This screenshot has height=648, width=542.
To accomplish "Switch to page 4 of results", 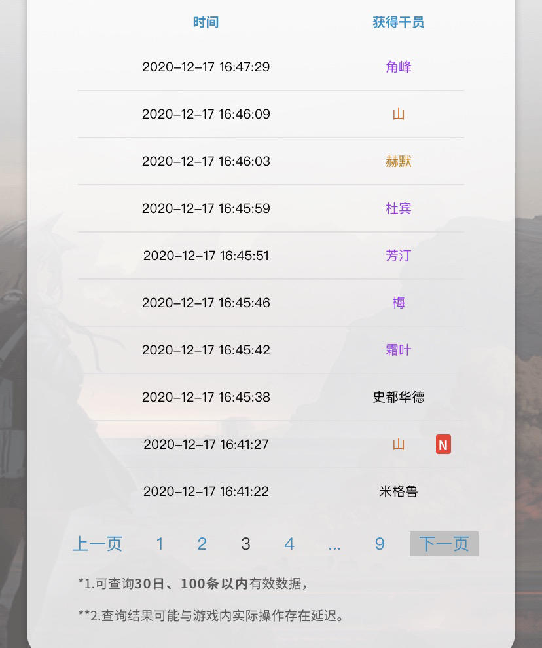I will point(289,544).
